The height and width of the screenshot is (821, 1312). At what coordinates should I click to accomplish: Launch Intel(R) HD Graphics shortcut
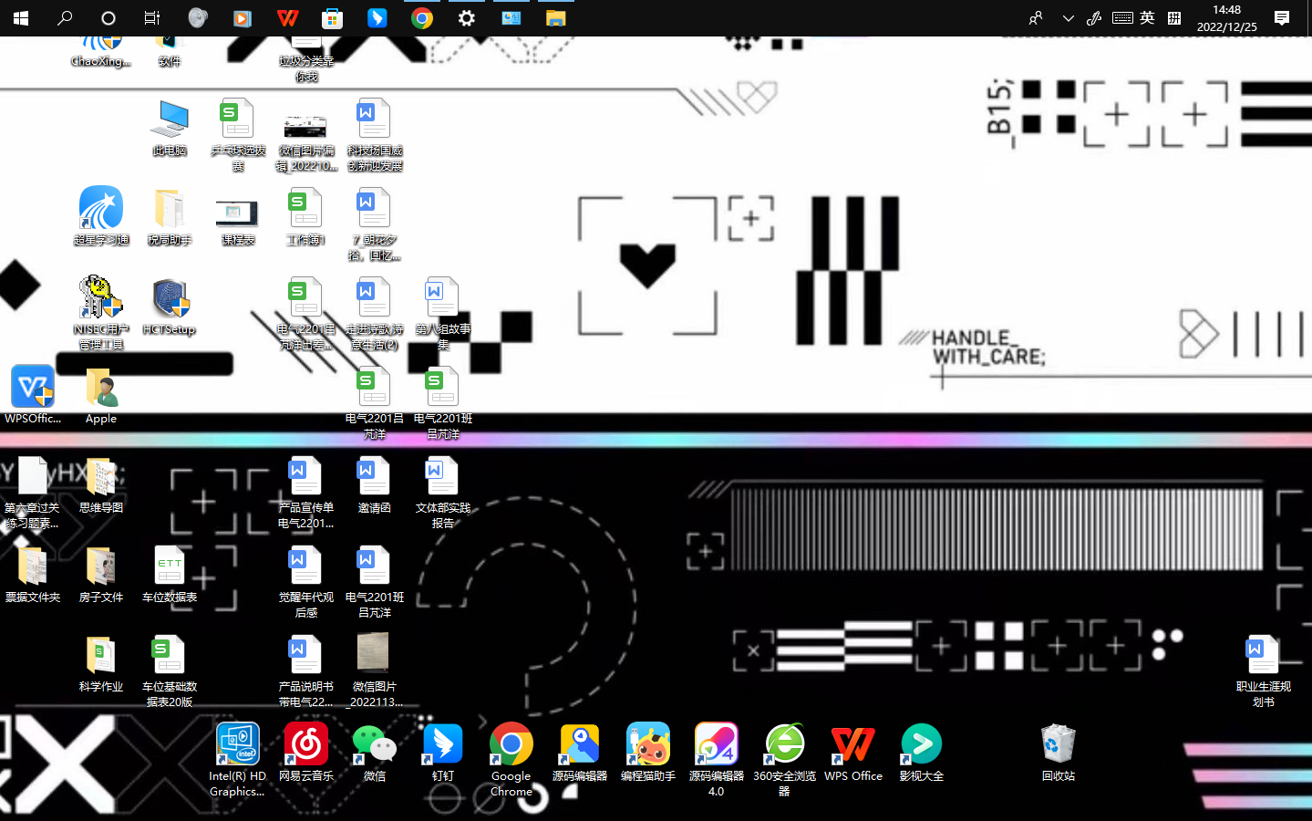pos(238,761)
